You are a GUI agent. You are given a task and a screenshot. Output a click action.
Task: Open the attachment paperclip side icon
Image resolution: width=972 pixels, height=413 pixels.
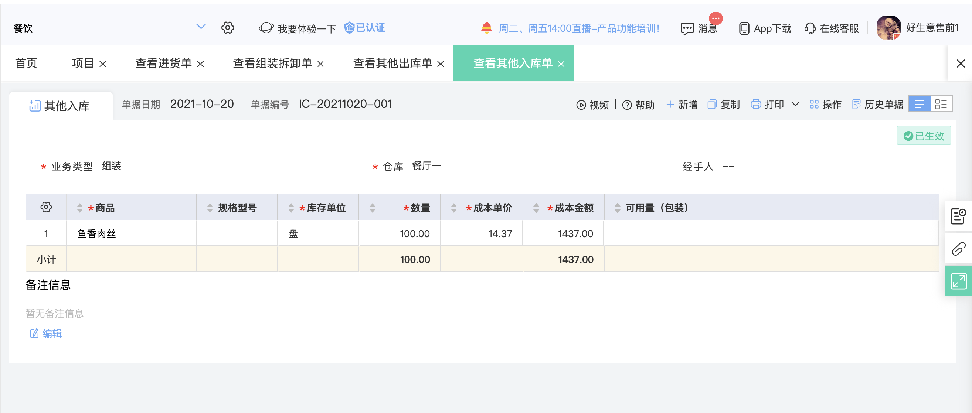(958, 249)
